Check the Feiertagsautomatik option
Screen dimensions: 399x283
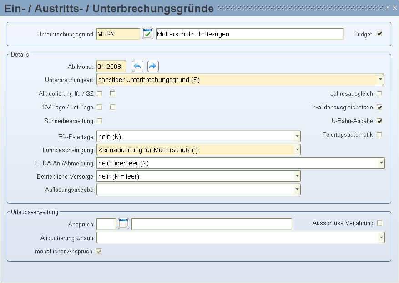click(x=379, y=134)
